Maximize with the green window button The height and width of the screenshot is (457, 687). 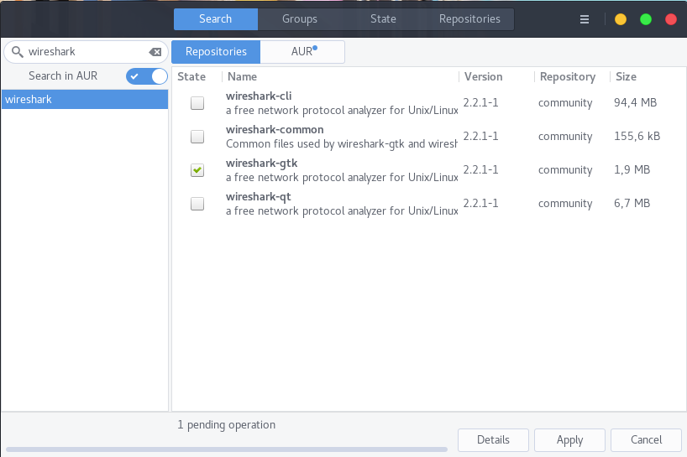click(x=645, y=19)
